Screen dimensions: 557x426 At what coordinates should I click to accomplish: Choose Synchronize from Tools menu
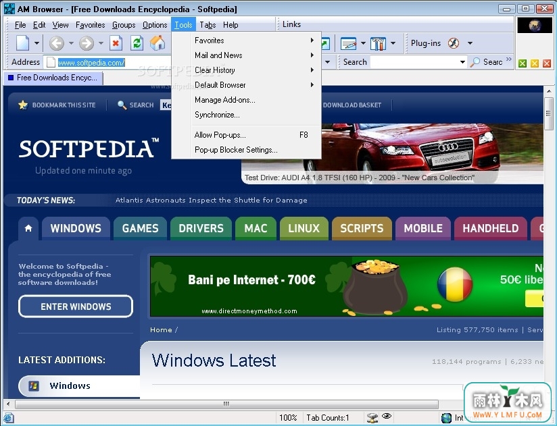[247, 115]
